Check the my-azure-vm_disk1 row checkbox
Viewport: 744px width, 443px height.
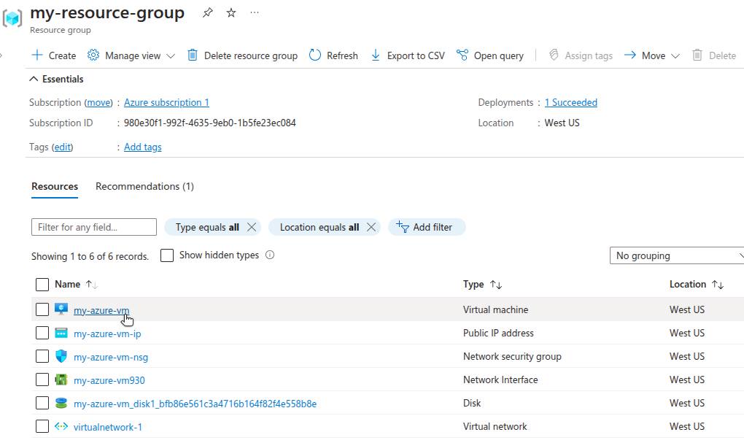point(42,403)
